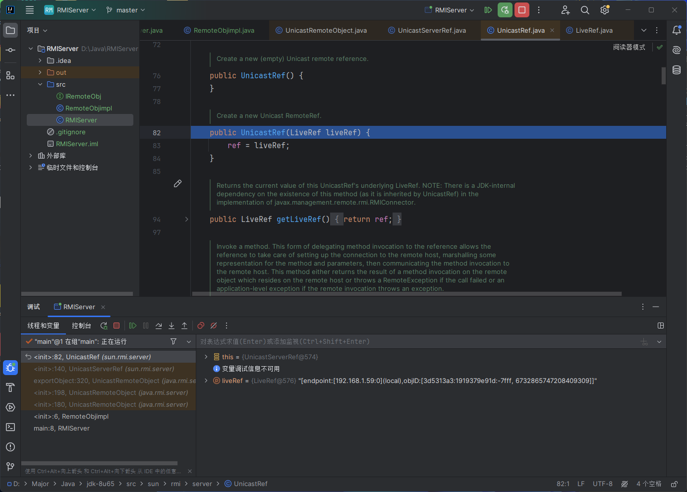Show hidden editor tabs dropdown
The image size is (687, 492).
click(643, 30)
